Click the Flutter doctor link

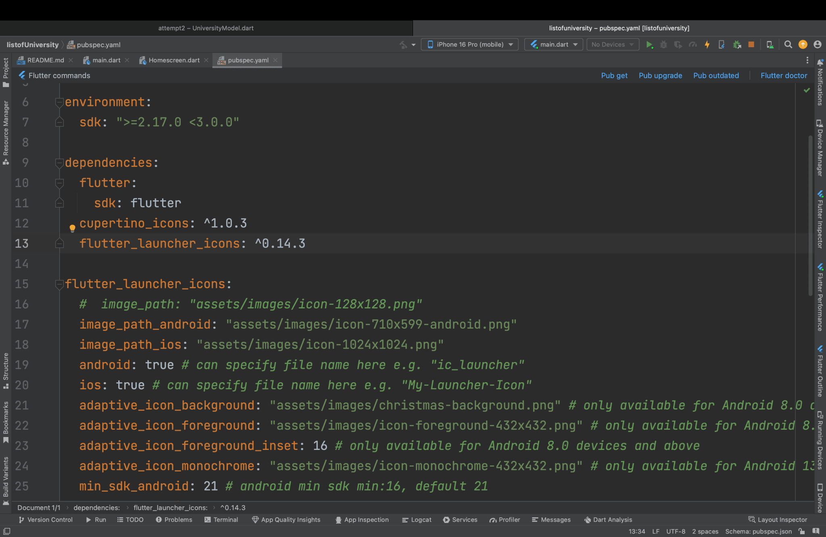[784, 75]
